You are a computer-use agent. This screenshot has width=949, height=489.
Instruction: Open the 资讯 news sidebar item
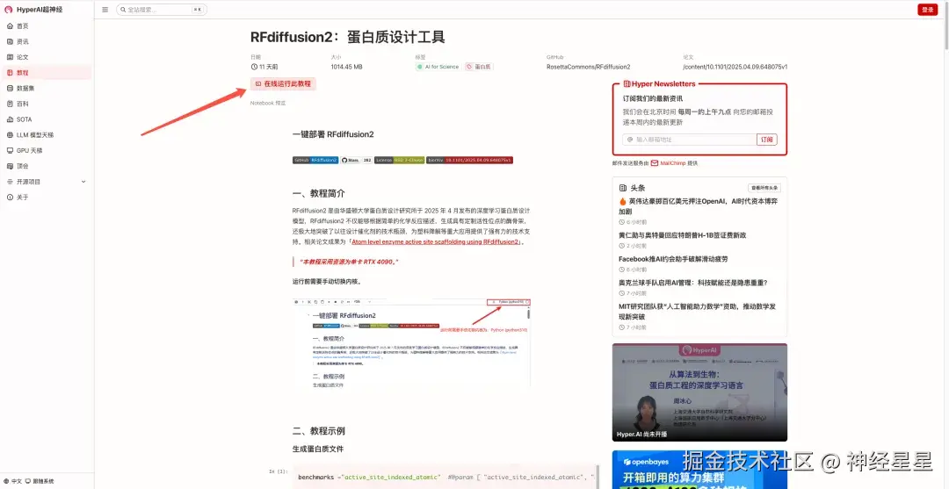coord(46,42)
